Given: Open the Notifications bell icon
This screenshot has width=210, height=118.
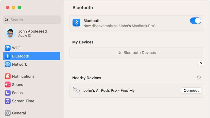Looking at the screenshot, I should (8, 76).
